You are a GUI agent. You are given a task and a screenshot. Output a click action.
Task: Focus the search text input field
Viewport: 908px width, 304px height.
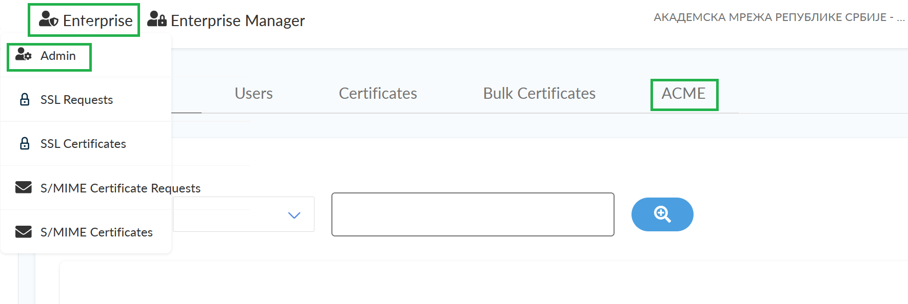(x=472, y=214)
